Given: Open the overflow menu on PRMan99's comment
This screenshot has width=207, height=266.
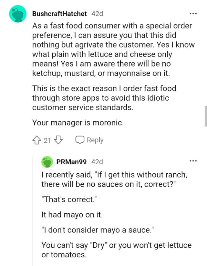Looking at the screenshot, I should point(193,160).
